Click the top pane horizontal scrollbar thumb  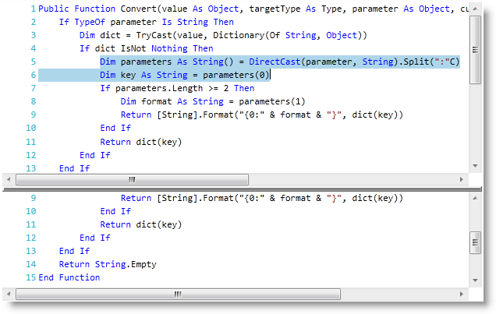(133, 179)
